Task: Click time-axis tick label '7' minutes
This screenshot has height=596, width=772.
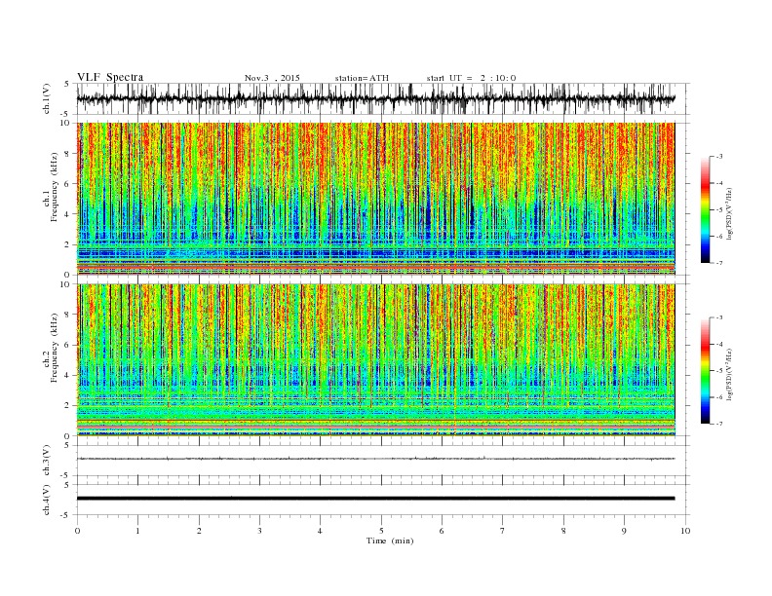Action: coord(503,531)
